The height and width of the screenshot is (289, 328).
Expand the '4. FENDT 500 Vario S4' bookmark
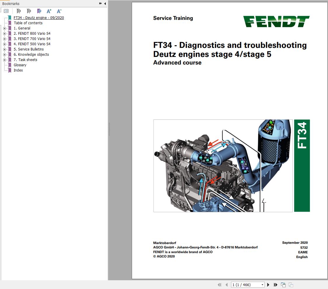(x=5, y=44)
